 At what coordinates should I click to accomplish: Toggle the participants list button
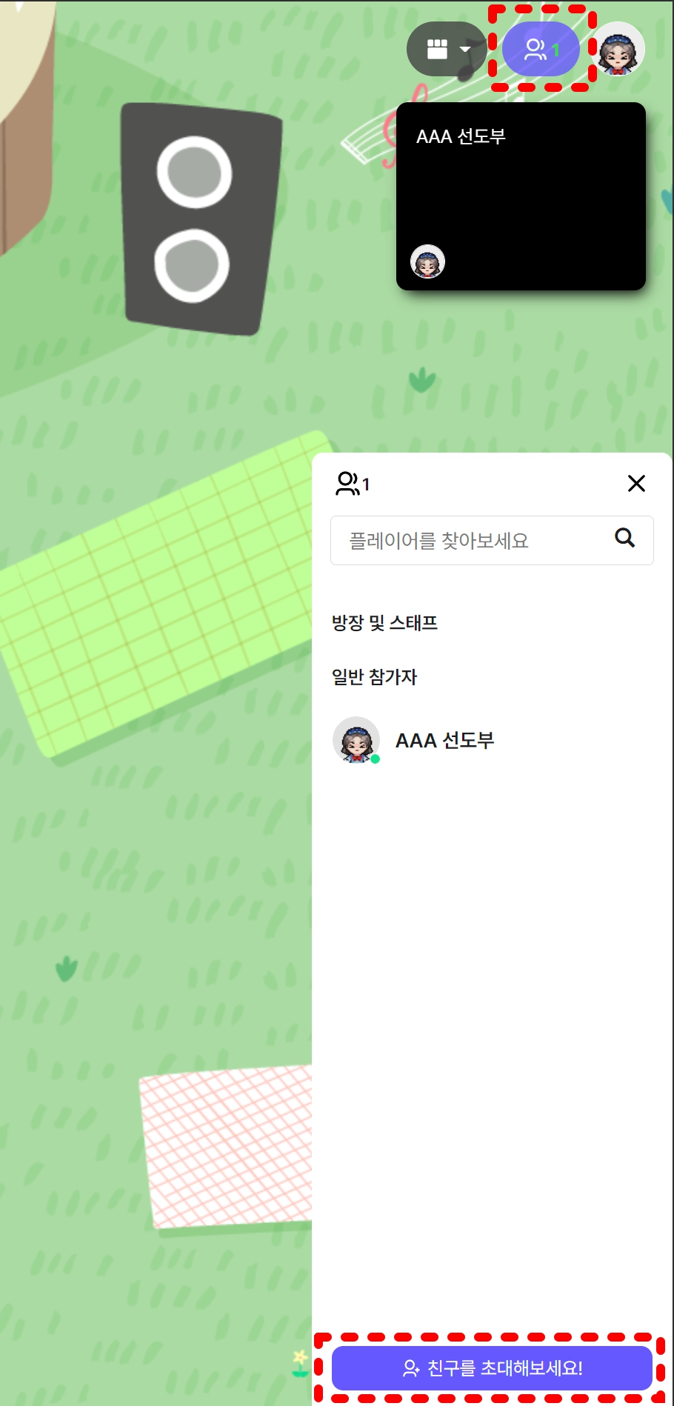(541, 50)
